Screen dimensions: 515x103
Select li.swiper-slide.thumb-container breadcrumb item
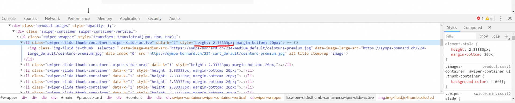point(330,98)
